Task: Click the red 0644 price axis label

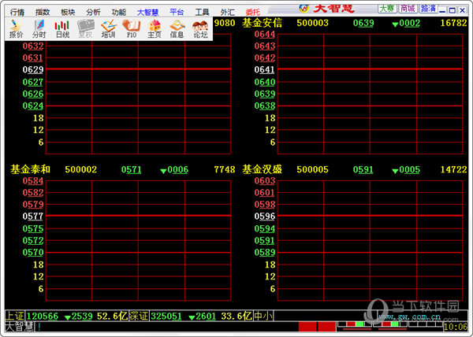Action: pyautogui.click(x=265, y=35)
